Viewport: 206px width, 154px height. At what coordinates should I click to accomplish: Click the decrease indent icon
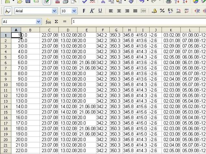click(197, 11)
